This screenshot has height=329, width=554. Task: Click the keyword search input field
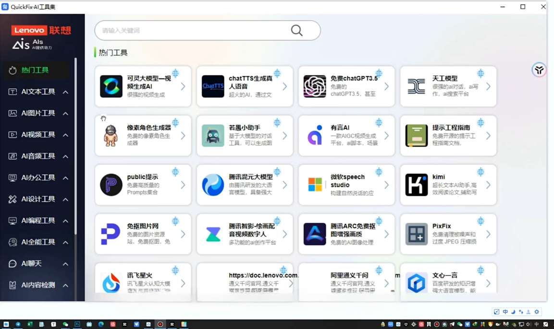click(192, 30)
